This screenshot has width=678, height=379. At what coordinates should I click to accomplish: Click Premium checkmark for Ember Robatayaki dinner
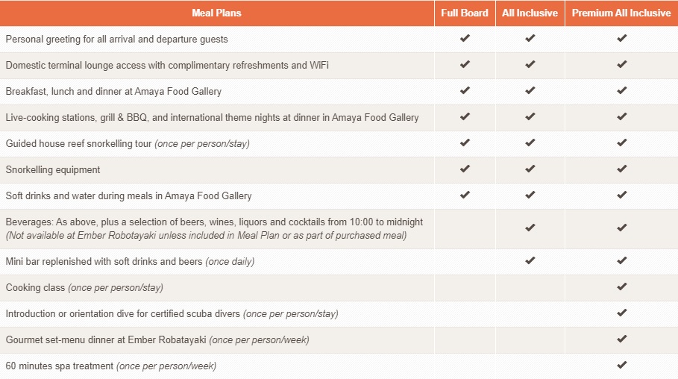pyautogui.click(x=621, y=339)
